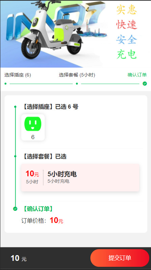
Task: Submit the order with 提交订单
Action: [120, 258]
